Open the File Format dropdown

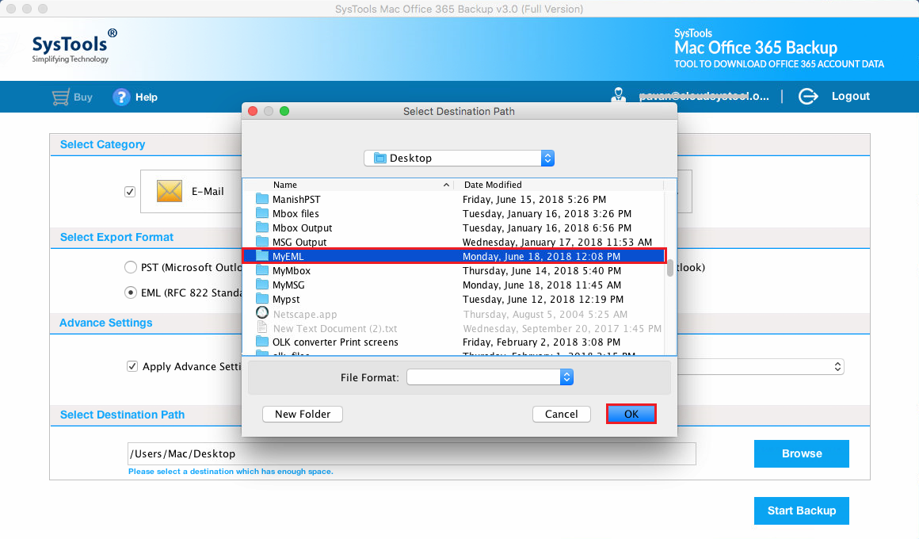tap(490, 377)
